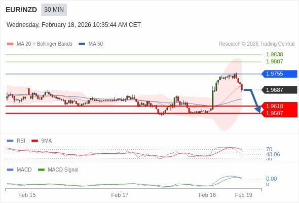Click the Feb 15 date axis label
The width and height of the screenshot is (299, 203).
[27, 195]
